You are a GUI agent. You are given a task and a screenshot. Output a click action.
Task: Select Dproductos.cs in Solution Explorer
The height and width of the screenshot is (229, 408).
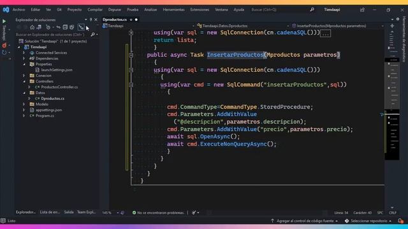(x=52, y=99)
